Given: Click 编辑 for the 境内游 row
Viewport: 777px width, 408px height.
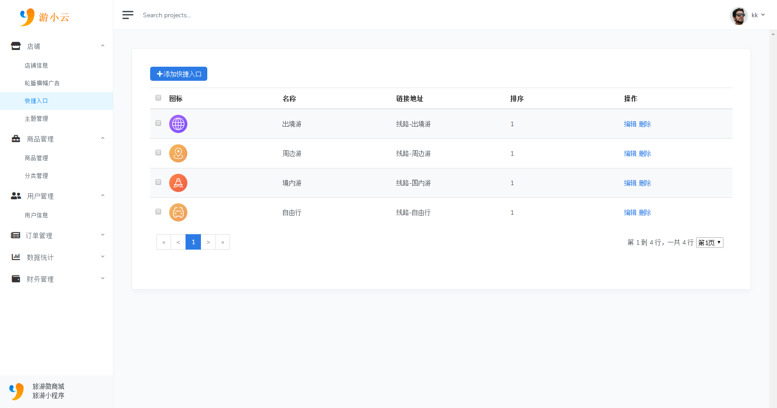Looking at the screenshot, I should click(630, 183).
